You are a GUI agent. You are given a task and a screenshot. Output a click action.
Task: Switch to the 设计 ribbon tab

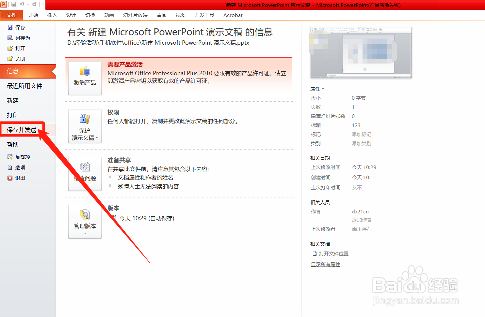[x=71, y=15]
